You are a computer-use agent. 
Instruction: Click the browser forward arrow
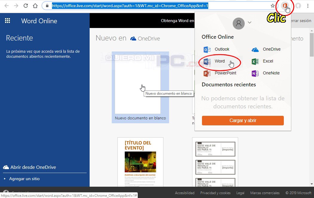click(16, 6)
